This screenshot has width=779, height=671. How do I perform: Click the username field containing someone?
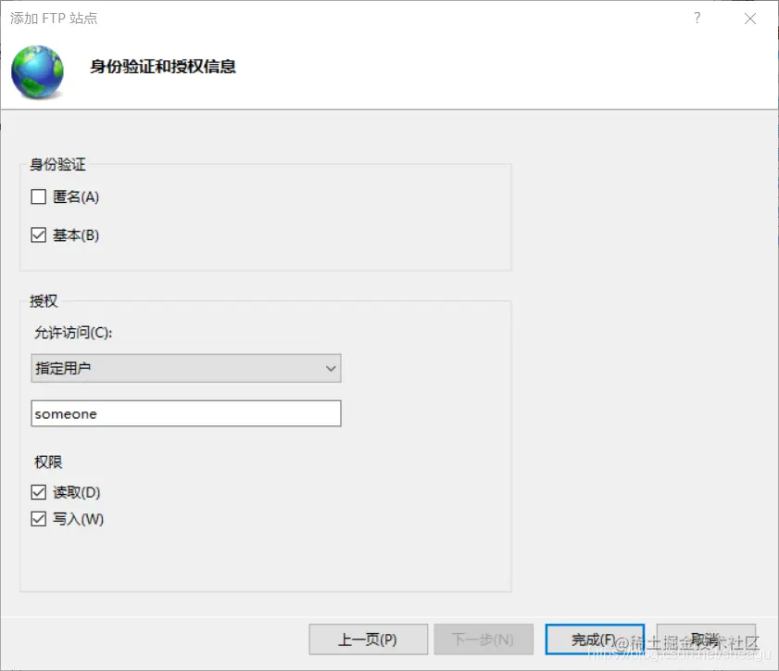point(186,413)
